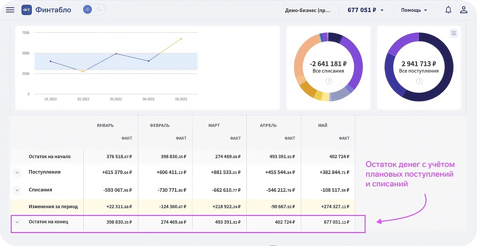Click help question mark under Все списания

[x=329, y=81]
